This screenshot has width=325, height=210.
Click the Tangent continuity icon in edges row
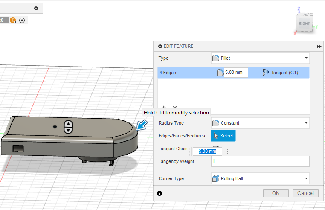point(266,73)
